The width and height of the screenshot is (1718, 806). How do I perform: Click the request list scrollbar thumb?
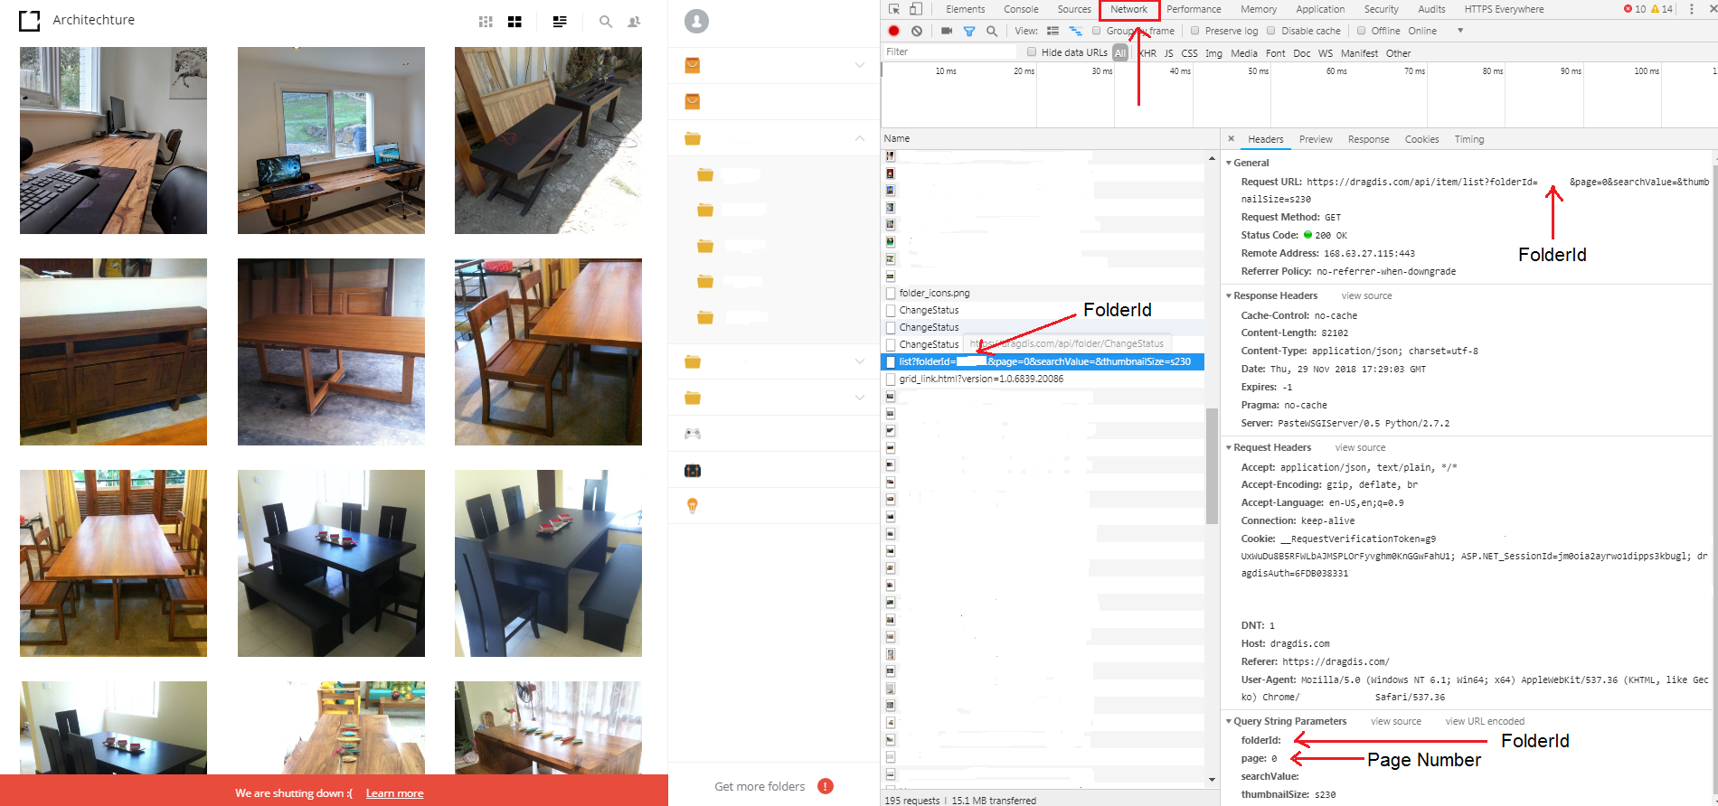pos(1212,465)
